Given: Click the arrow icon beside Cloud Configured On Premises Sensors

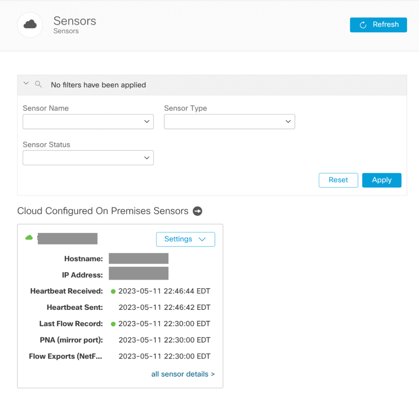Looking at the screenshot, I should tap(198, 211).
